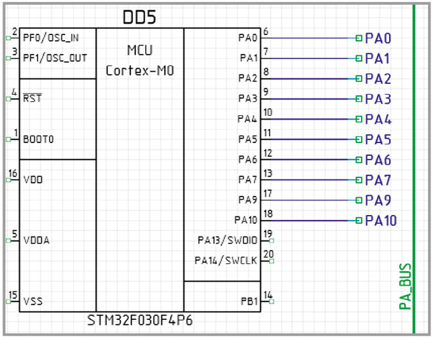Click pin number 3 beside PF1/OSC_OUT
Screen dimensions: 433x339
pyautogui.click(x=15, y=52)
